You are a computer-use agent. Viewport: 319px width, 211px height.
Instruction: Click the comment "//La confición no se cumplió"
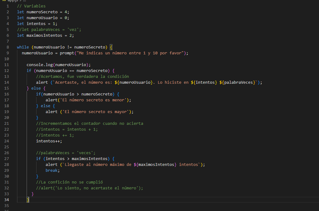tap(69, 182)
